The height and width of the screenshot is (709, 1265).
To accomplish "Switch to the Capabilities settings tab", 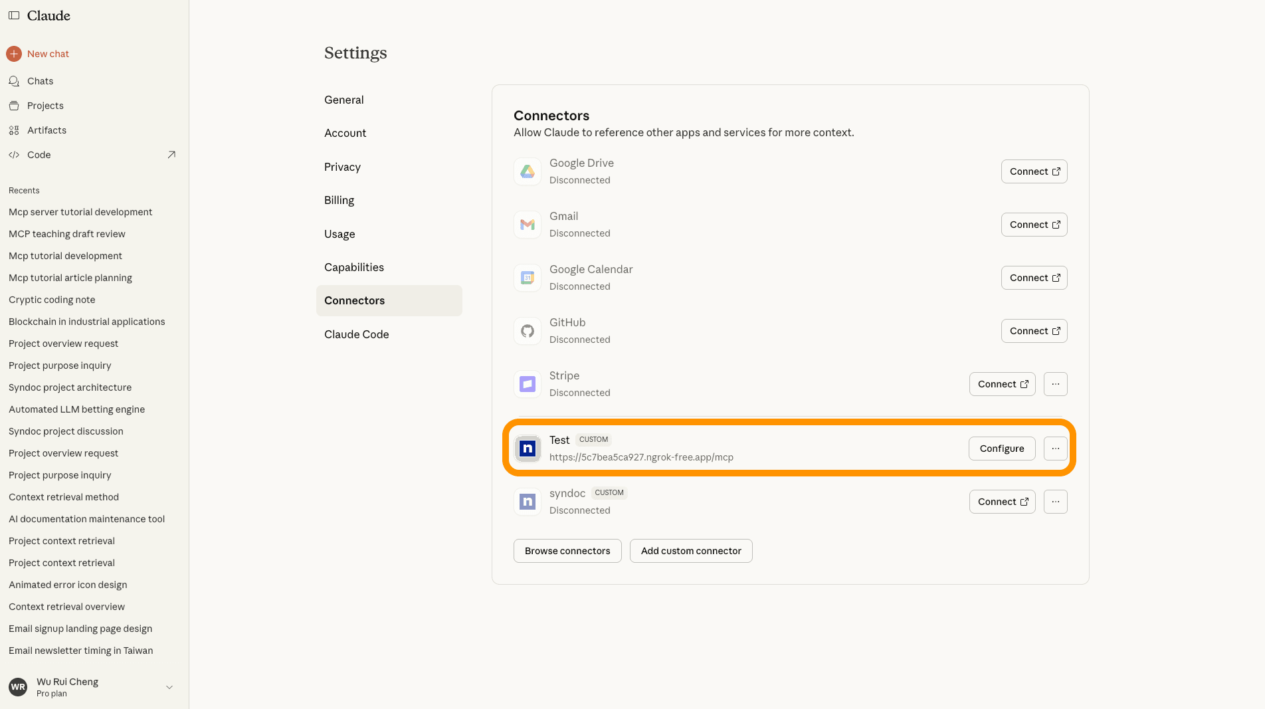I will click(x=354, y=267).
